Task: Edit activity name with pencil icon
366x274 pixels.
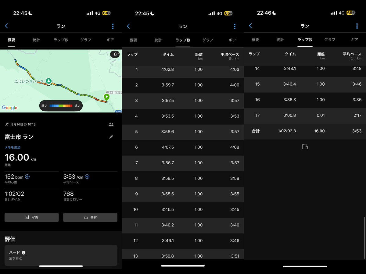Action: click(111, 137)
